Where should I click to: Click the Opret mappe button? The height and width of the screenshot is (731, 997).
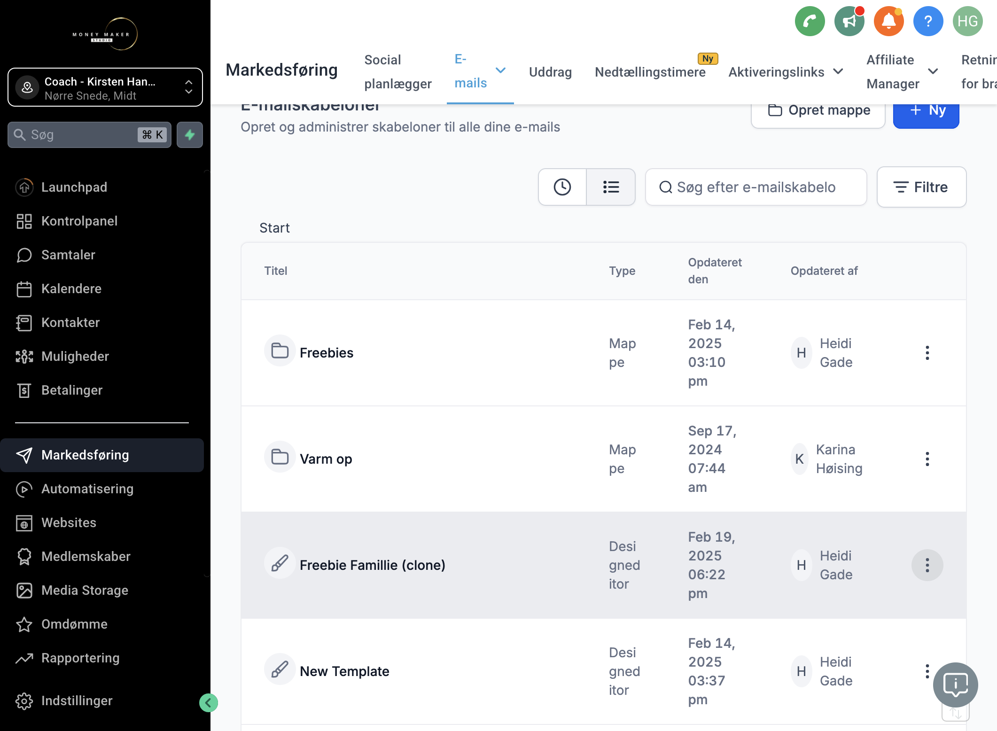(x=818, y=110)
